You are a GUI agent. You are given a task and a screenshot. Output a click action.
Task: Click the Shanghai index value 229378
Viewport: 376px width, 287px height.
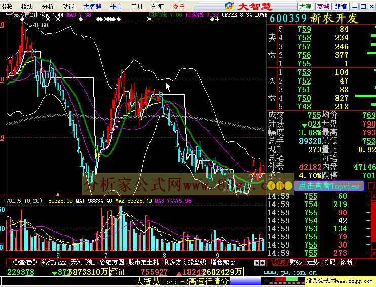click(x=21, y=272)
